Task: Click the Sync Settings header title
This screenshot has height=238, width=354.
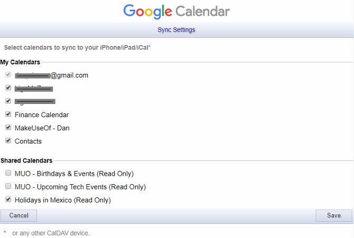Action: (176, 30)
